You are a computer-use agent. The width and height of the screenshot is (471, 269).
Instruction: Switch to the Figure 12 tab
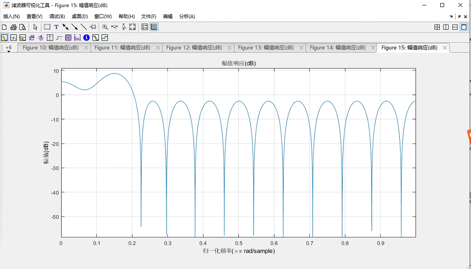coord(194,48)
